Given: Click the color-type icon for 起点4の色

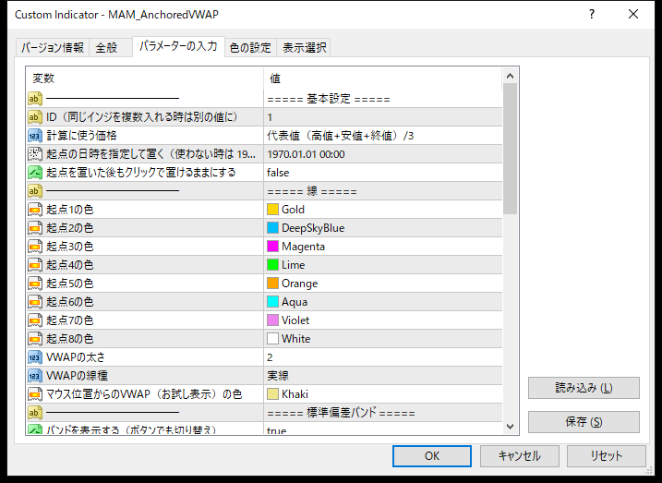Looking at the screenshot, I should click(35, 265).
